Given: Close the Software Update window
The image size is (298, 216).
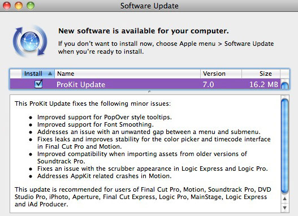Looking at the screenshot, I should 7,6.
